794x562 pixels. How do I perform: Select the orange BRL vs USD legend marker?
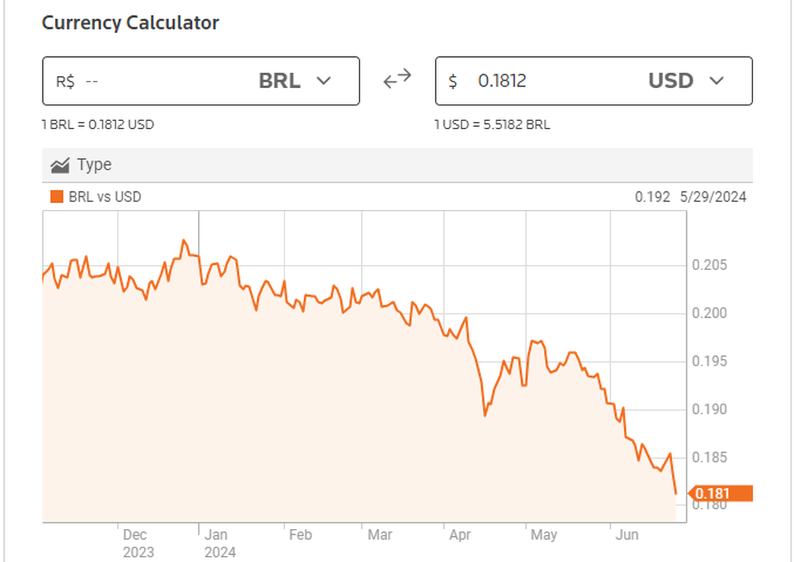[56, 197]
